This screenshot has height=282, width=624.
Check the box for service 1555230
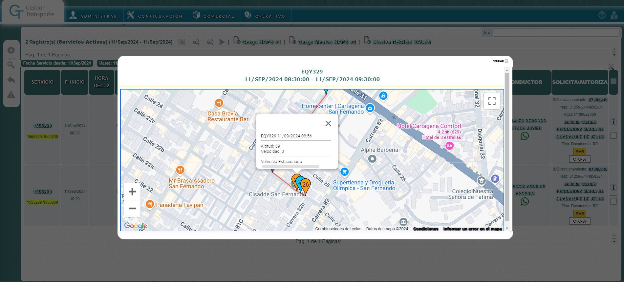613,201
